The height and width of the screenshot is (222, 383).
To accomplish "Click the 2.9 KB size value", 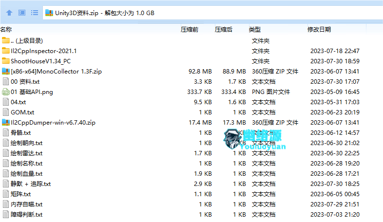I will [x=203, y=184].
